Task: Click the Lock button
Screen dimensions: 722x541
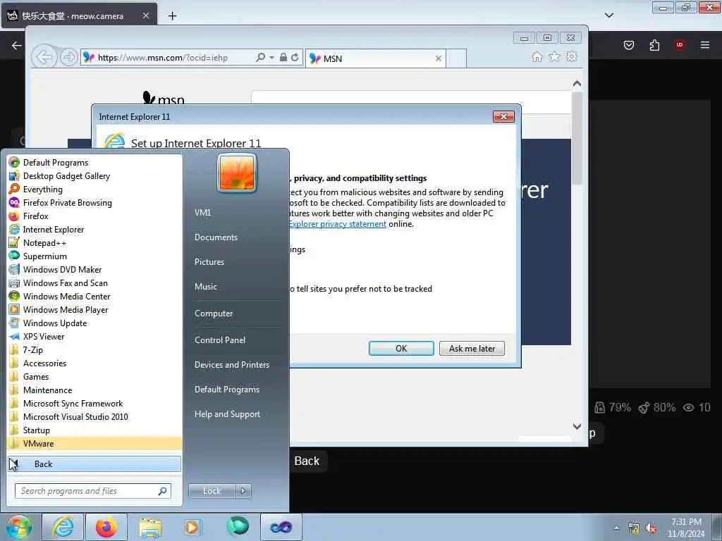Action: (212, 491)
